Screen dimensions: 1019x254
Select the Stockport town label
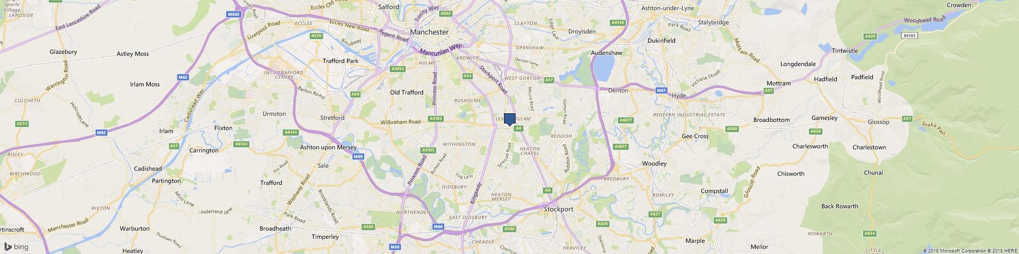click(558, 209)
